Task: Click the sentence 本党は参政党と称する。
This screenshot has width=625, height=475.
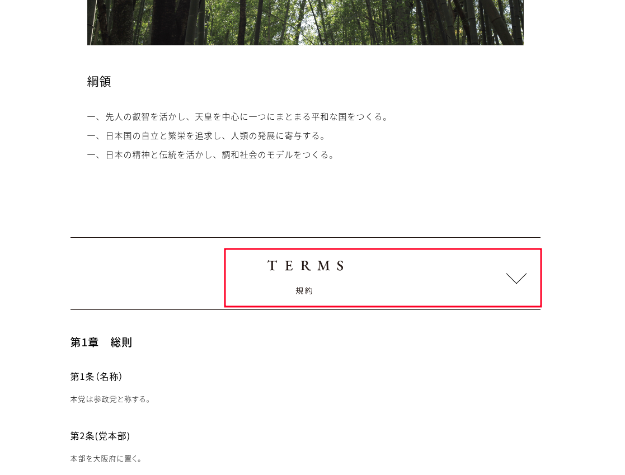Action: pyautogui.click(x=111, y=399)
